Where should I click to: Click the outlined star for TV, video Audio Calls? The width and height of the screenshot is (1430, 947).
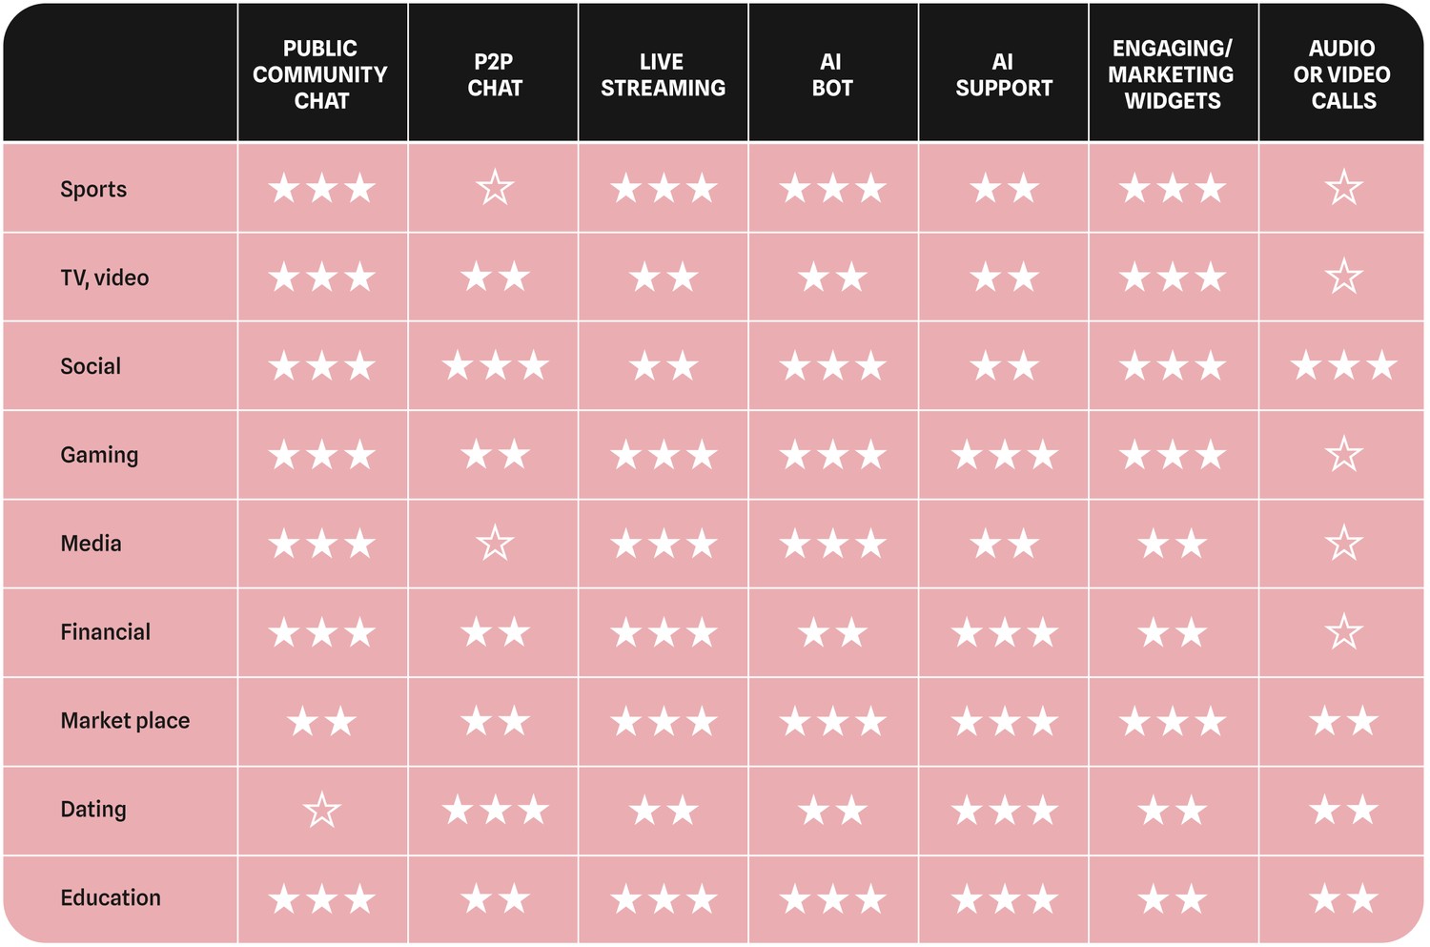[1344, 277]
